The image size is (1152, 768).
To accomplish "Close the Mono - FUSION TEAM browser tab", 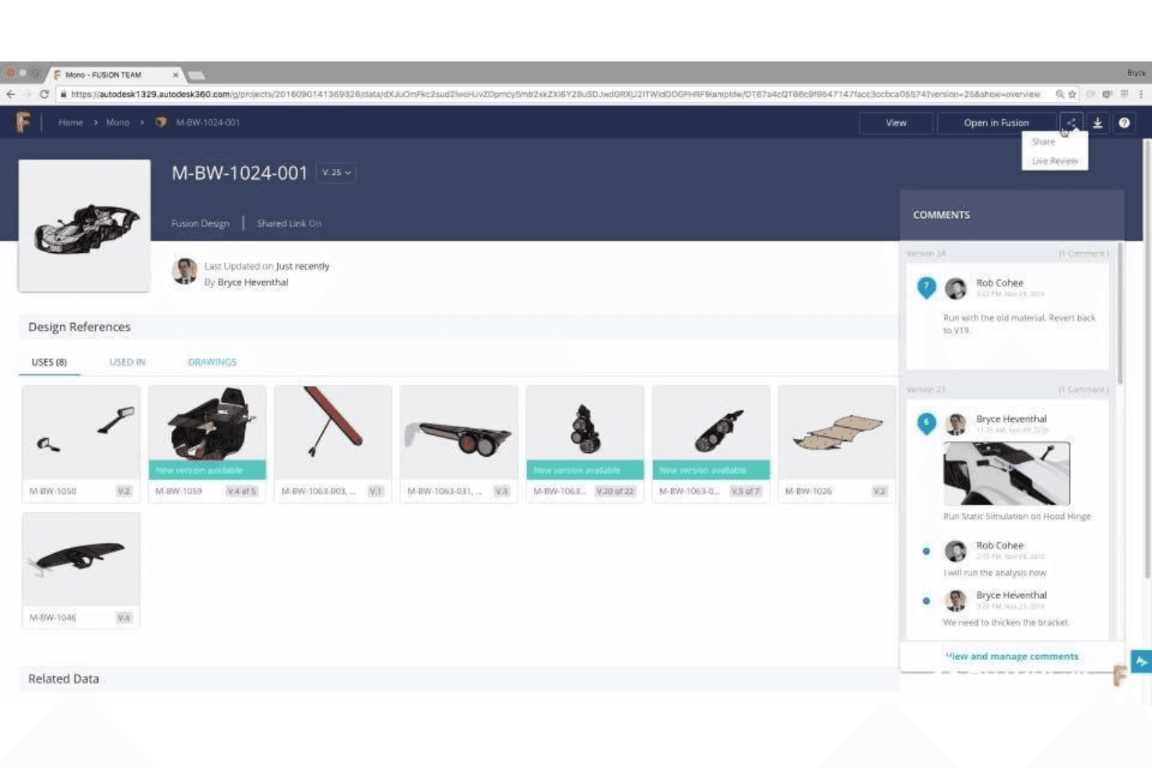I will click(175, 75).
